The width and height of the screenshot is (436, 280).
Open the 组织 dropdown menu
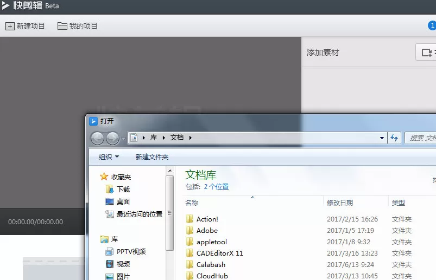click(x=109, y=157)
